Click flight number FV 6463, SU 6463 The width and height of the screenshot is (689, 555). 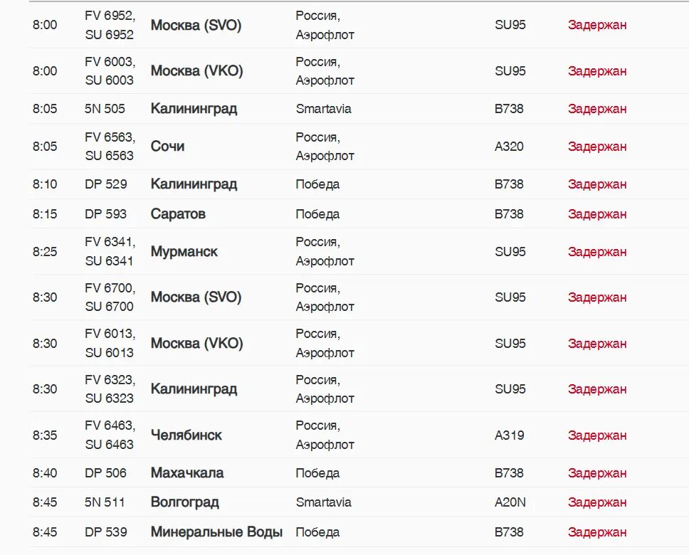[x=109, y=435]
